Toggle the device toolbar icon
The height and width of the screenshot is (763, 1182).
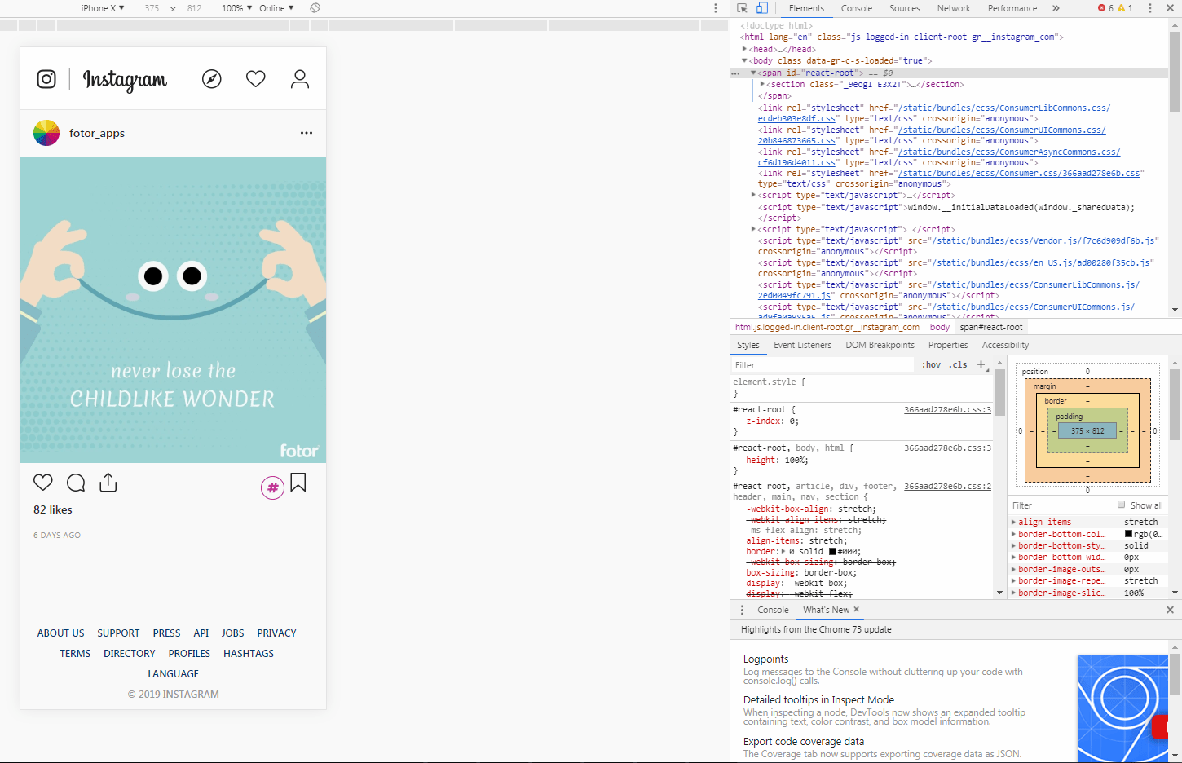point(761,8)
